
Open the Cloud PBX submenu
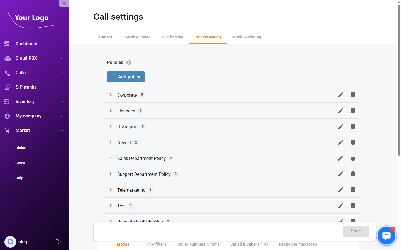coord(7,58)
